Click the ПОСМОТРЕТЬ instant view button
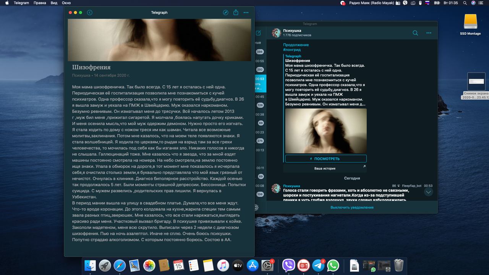The width and height of the screenshot is (489, 275). pos(326,159)
